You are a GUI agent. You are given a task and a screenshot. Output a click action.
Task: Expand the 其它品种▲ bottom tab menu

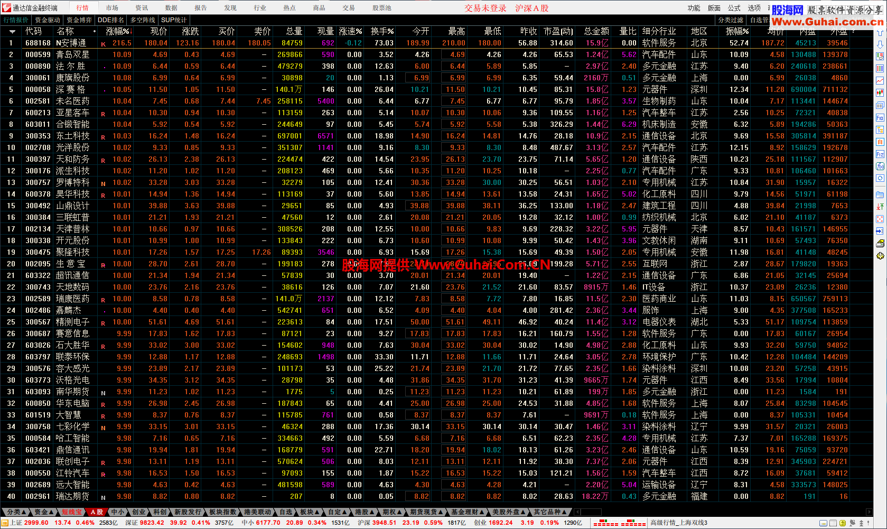pyautogui.click(x=550, y=512)
